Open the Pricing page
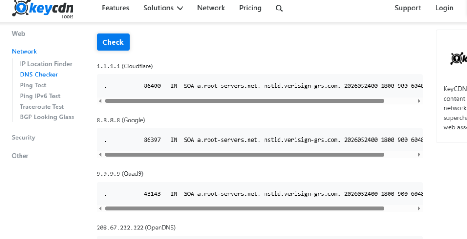The width and height of the screenshot is (467, 239). pyautogui.click(x=250, y=8)
